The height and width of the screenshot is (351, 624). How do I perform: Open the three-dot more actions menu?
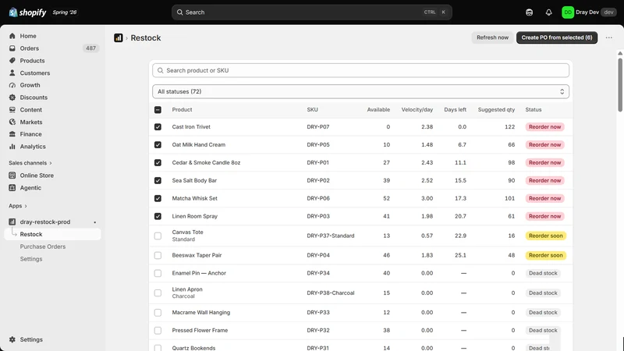point(609,37)
